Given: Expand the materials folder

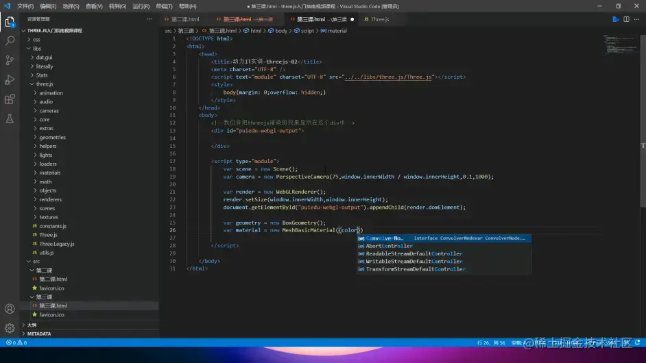Looking at the screenshot, I should point(50,173).
